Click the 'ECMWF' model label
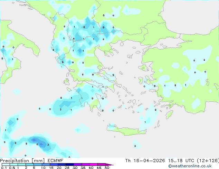This screenshot has width=219, height=169. coord(55,161)
